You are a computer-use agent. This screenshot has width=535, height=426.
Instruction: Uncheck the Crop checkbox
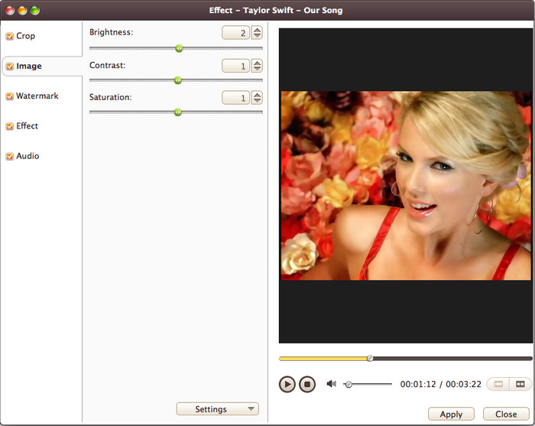pyautogui.click(x=9, y=37)
